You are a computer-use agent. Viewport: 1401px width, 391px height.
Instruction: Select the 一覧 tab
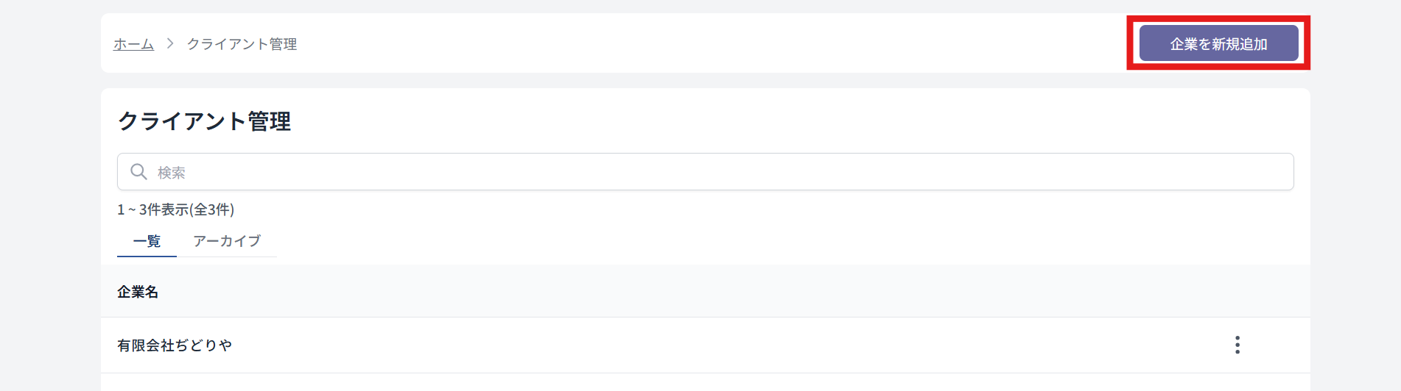click(147, 241)
